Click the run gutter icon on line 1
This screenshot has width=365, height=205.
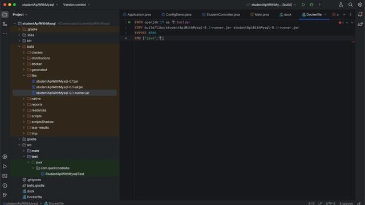129,22
